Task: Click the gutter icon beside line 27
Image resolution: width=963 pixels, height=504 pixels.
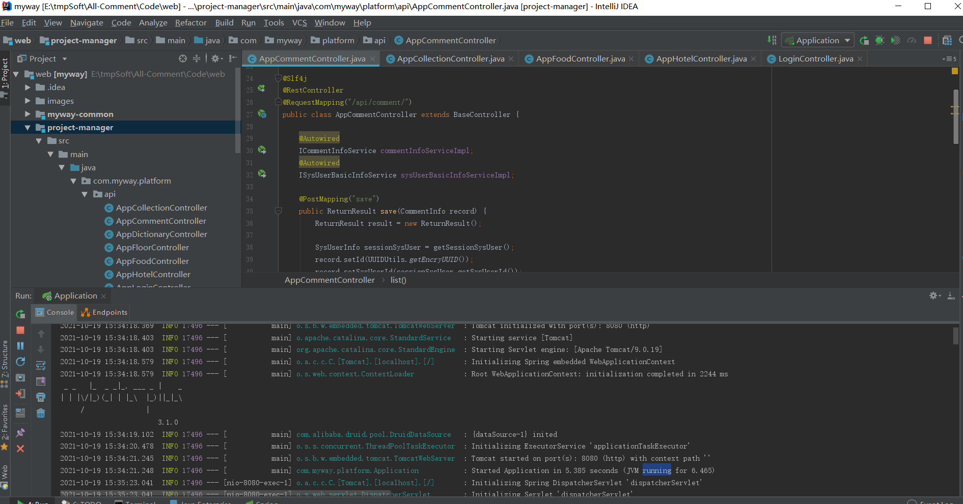Action: [x=262, y=114]
